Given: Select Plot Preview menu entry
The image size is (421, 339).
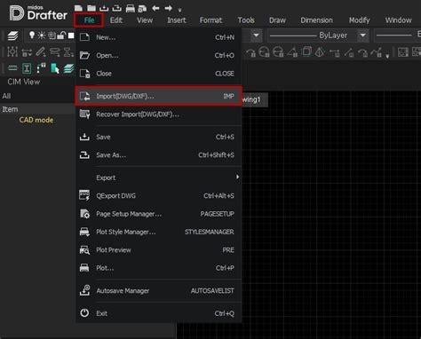Looking at the screenshot, I should 159,250.
